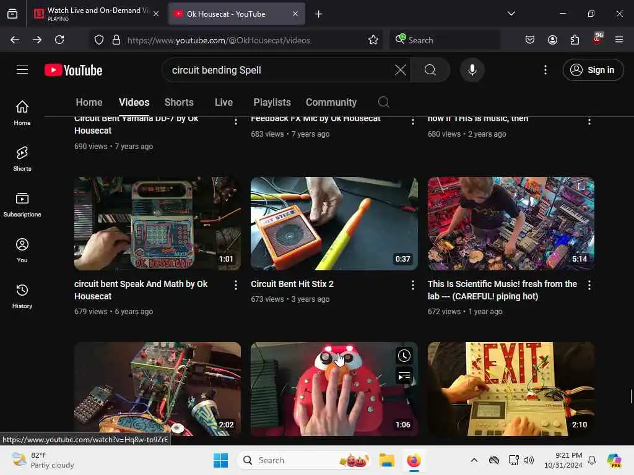The image size is (634, 475).
Task: Open Firefox View recent browsing
Action: (x=12, y=14)
